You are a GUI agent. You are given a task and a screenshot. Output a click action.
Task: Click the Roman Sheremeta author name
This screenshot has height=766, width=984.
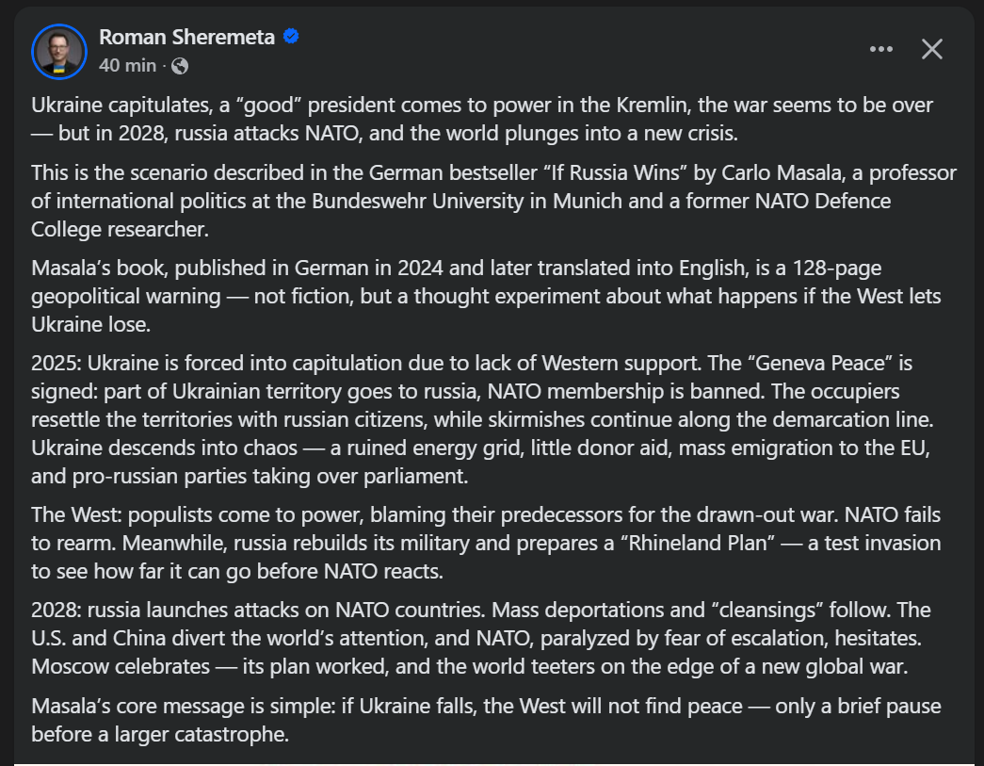click(x=186, y=37)
